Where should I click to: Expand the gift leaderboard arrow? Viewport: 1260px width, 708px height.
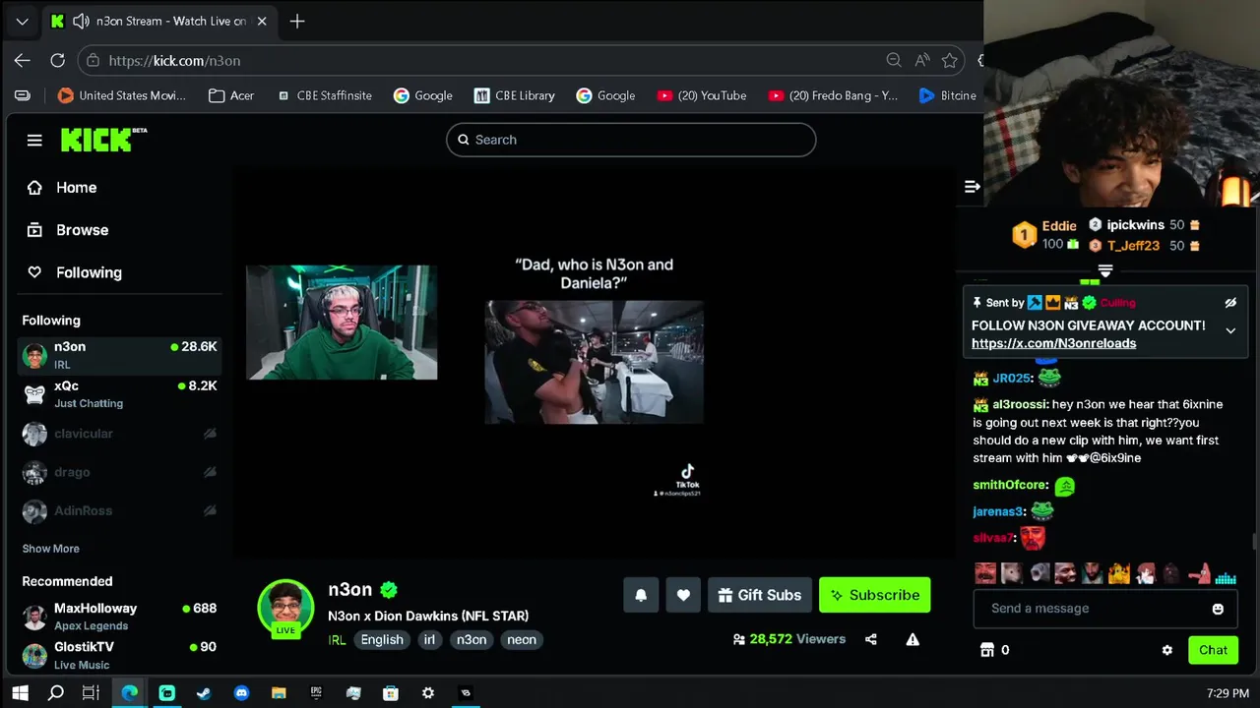[1105, 270]
